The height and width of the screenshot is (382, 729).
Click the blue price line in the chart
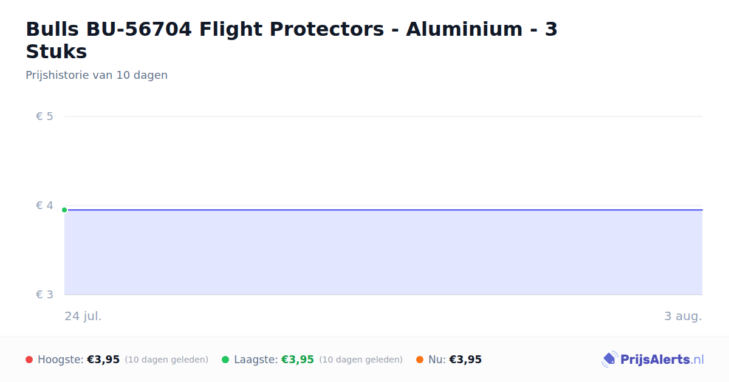point(383,210)
